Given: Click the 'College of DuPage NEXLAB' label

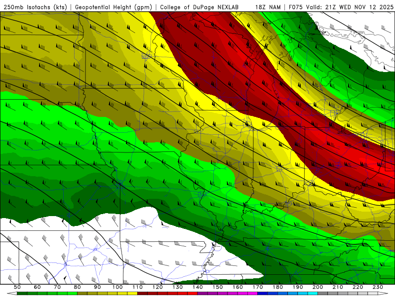Looking at the screenshot, I should click(x=199, y=7).
